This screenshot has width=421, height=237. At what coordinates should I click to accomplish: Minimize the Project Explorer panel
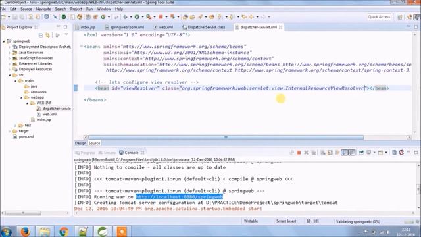tap(59, 27)
